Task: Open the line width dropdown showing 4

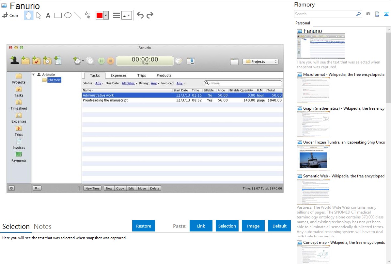Action: pos(127,15)
